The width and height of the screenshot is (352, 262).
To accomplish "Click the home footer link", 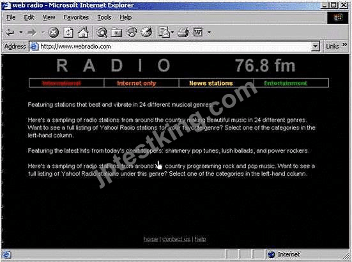I will click(151, 239).
